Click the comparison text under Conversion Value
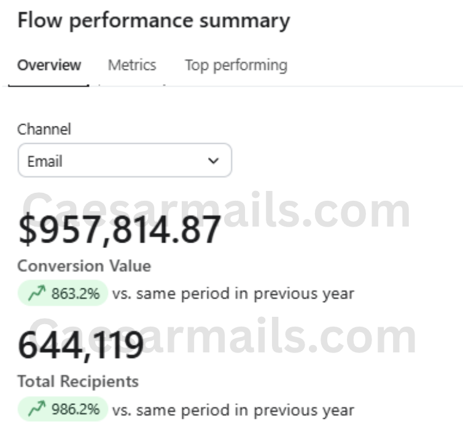 (x=233, y=293)
